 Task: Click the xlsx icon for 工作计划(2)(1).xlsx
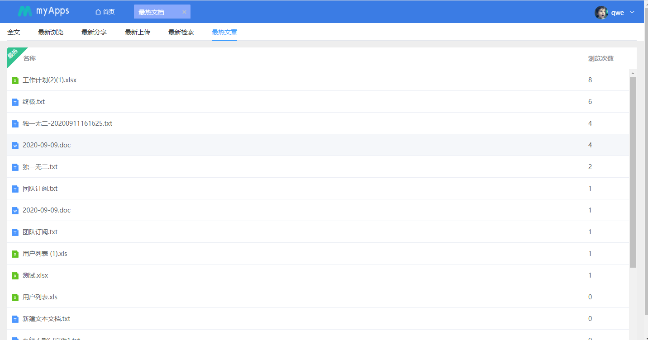point(15,80)
